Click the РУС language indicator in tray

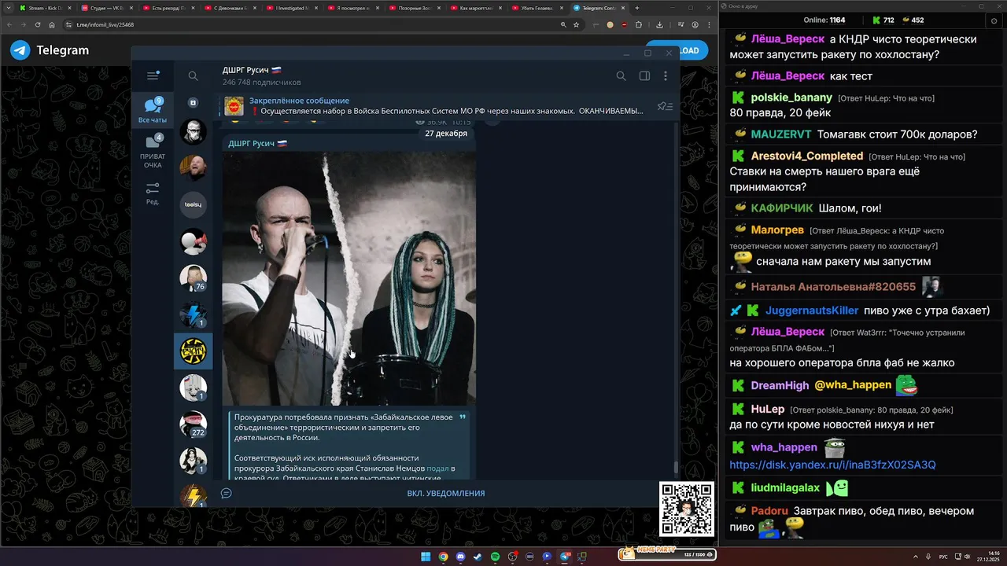point(943,557)
